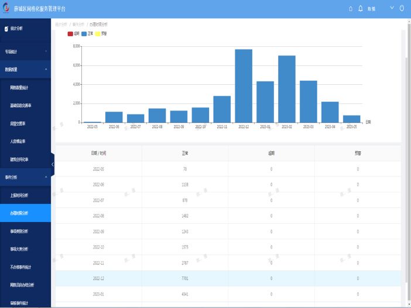Screen dimensions: 411x308
Task: Click the current breadcrumb 办理时限分析
Action: pyautogui.click(x=98, y=25)
